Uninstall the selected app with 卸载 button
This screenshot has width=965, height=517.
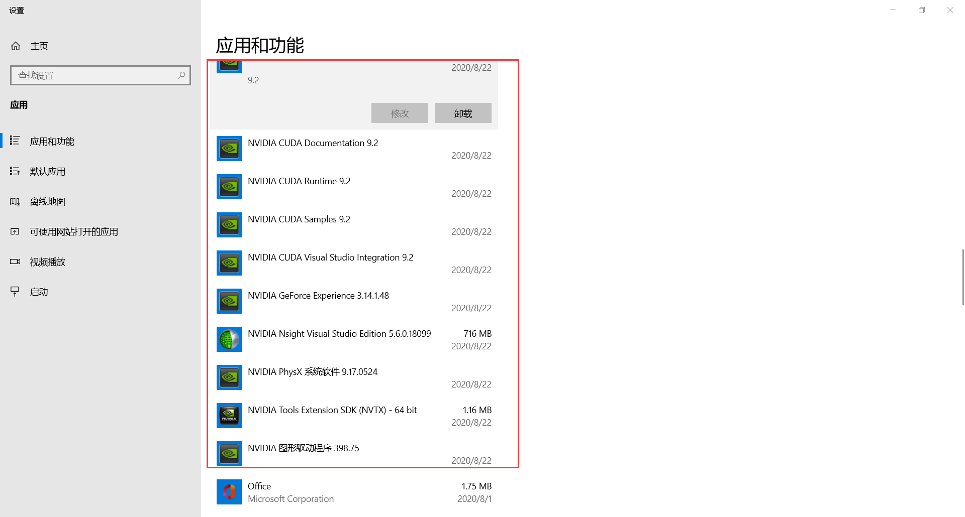click(463, 113)
